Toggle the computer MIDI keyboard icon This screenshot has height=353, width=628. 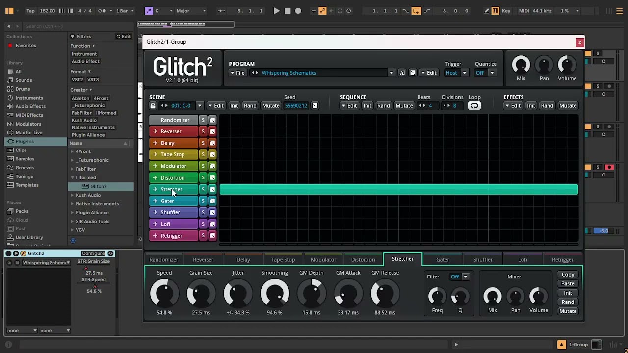(x=496, y=11)
